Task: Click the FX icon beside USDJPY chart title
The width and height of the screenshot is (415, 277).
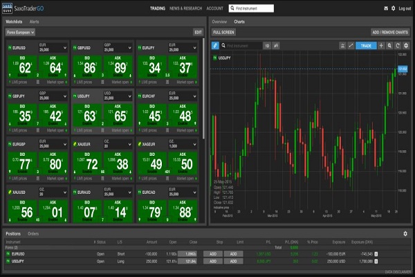Action: point(215,57)
